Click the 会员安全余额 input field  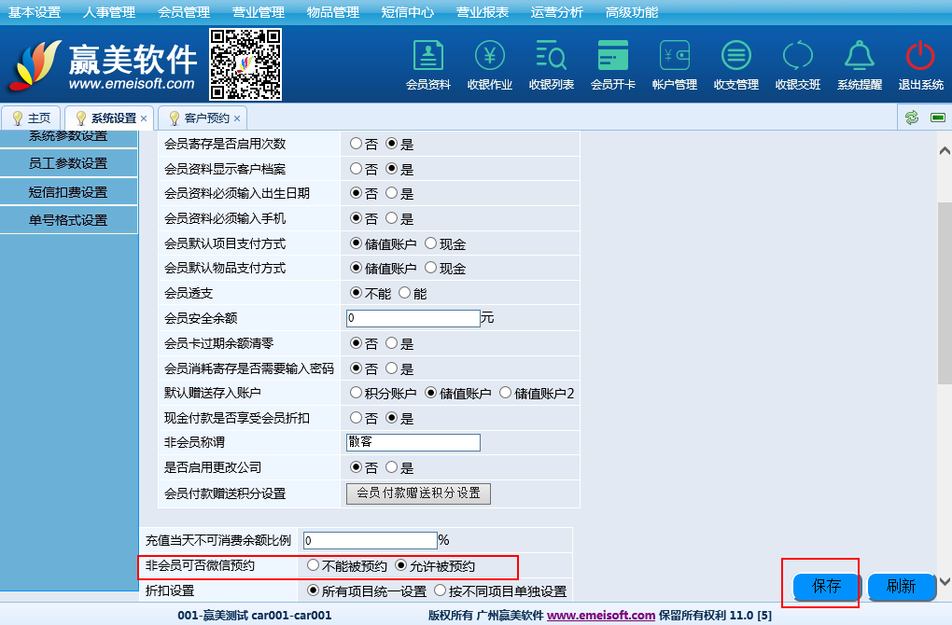click(413, 318)
